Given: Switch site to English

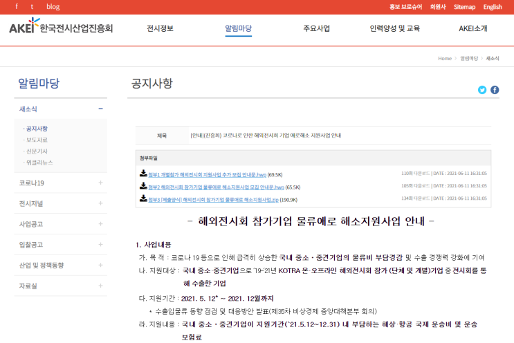Looking at the screenshot, I should 493,7.
